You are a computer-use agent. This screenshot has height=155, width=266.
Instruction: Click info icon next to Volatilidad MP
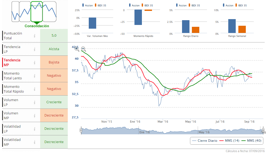(x=35, y=142)
